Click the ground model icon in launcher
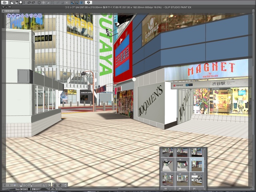The image size is (256, 192). (32, 185)
